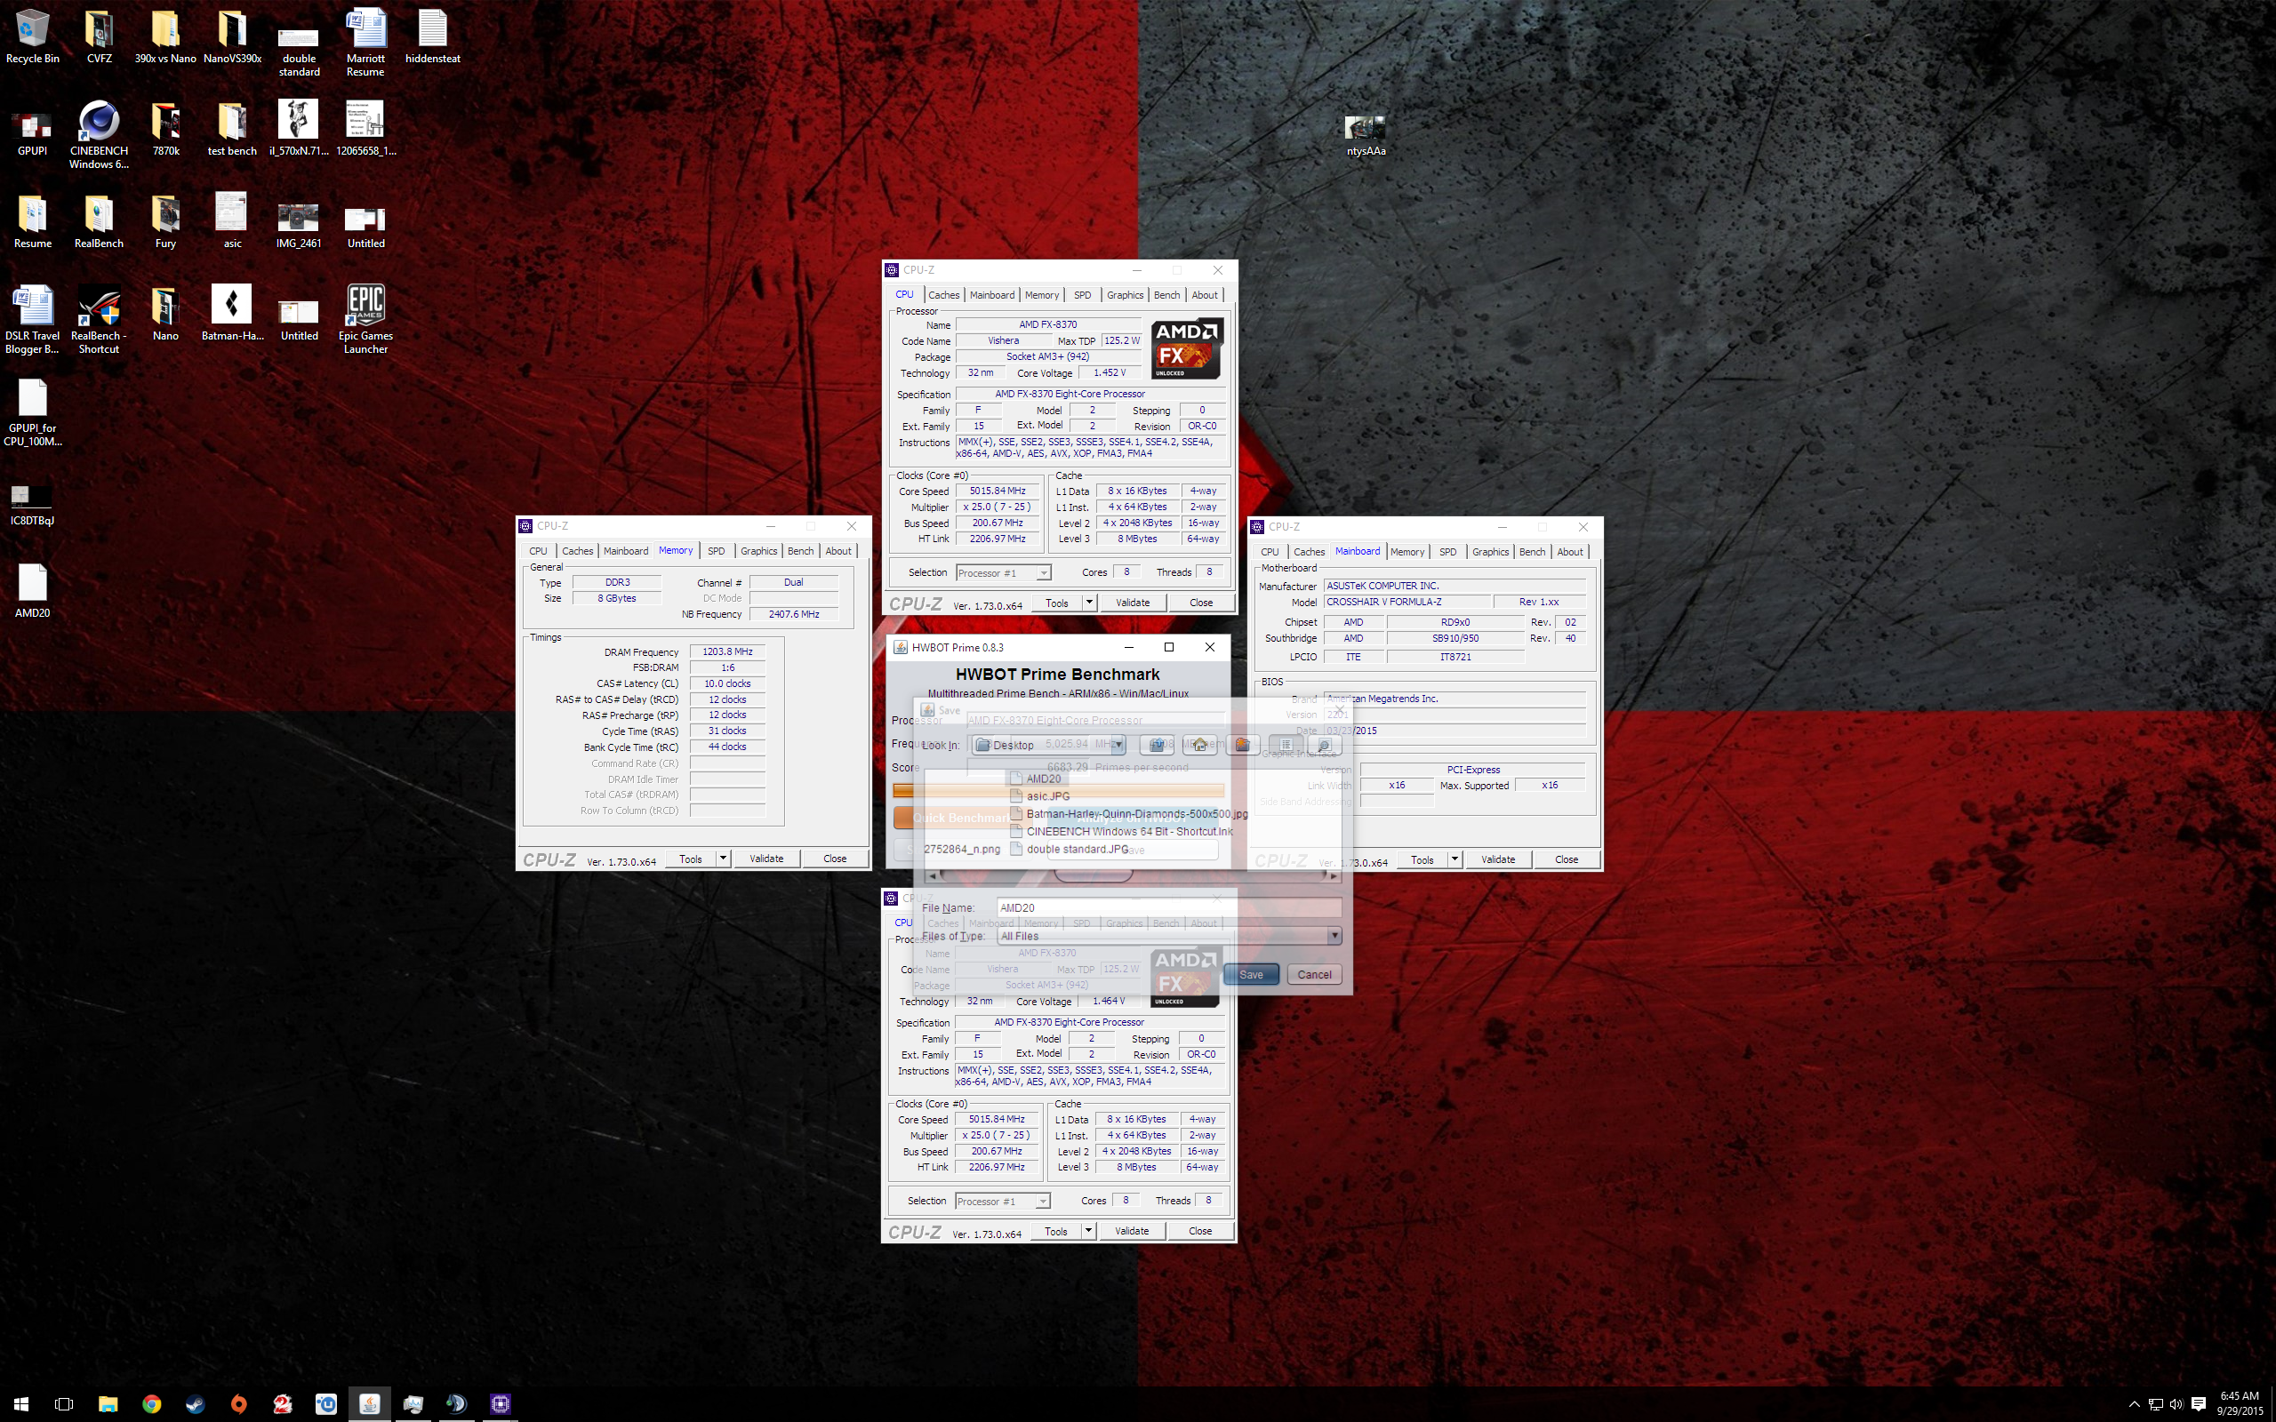Select asic.JPG in the Save file list

coord(1039,795)
